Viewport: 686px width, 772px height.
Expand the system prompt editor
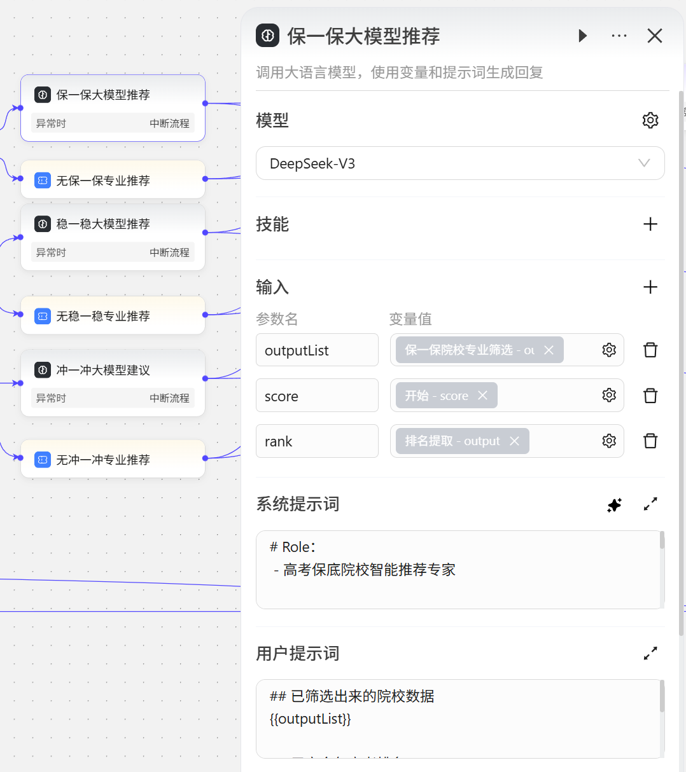coord(650,504)
